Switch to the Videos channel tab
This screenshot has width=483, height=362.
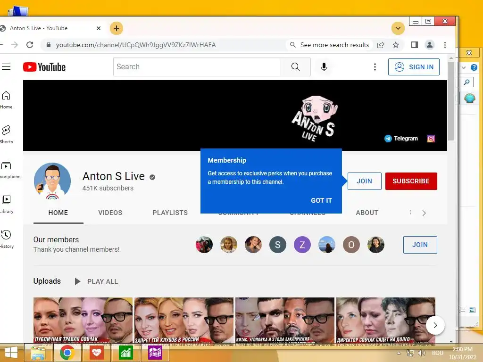point(110,213)
